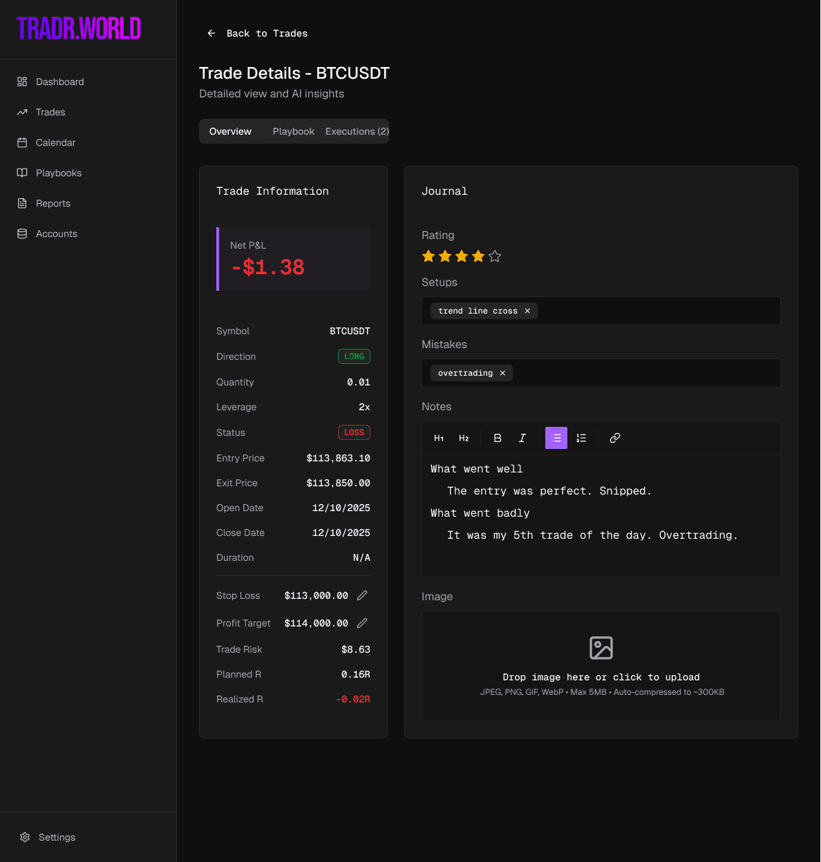This screenshot has width=821, height=862.
Task: Click the Planned R value 0.16R
Action: pyautogui.click(x=356, y=674)
